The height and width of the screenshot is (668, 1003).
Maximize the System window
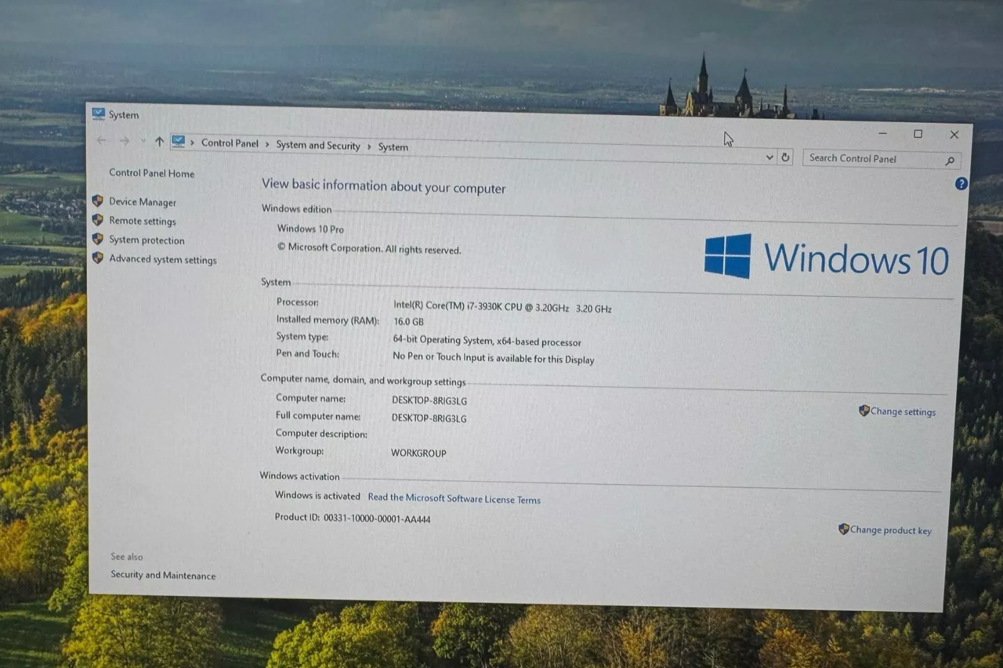tap(918, 134)
